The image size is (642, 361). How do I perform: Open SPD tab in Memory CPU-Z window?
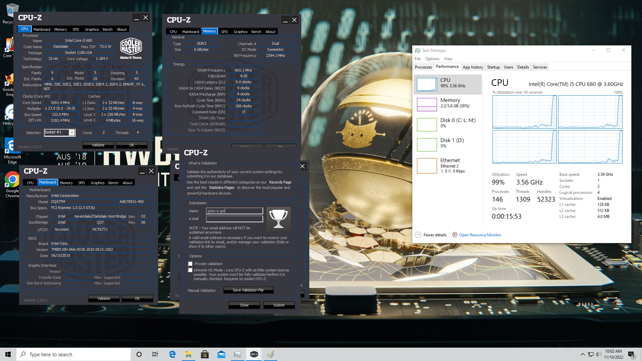(224, 32)
